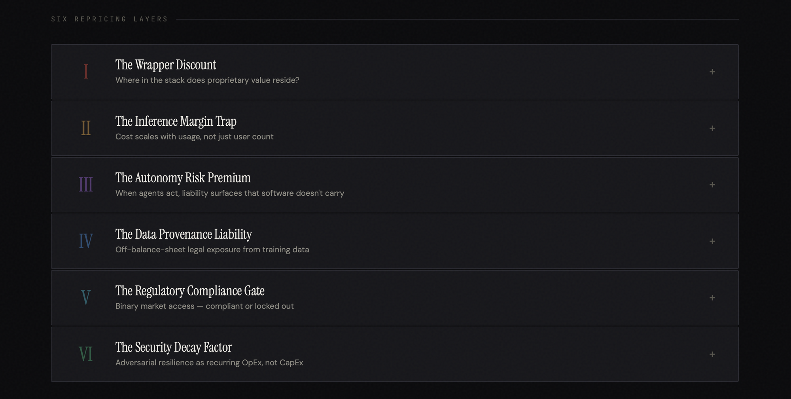Click plus icon for Data Provenance Liability
Viewport: 791px width, 399px height.
(x=712, y=241)
